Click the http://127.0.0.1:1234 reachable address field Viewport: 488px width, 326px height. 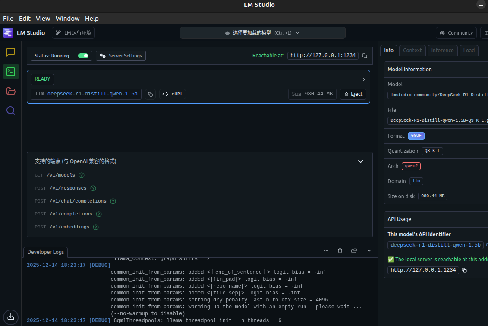click(x=323, y=55)
